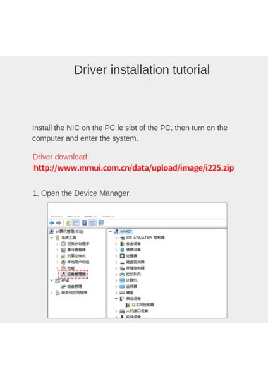Expand the 服务和应用程序 Services node
The image size is (268, 379).
52,292
